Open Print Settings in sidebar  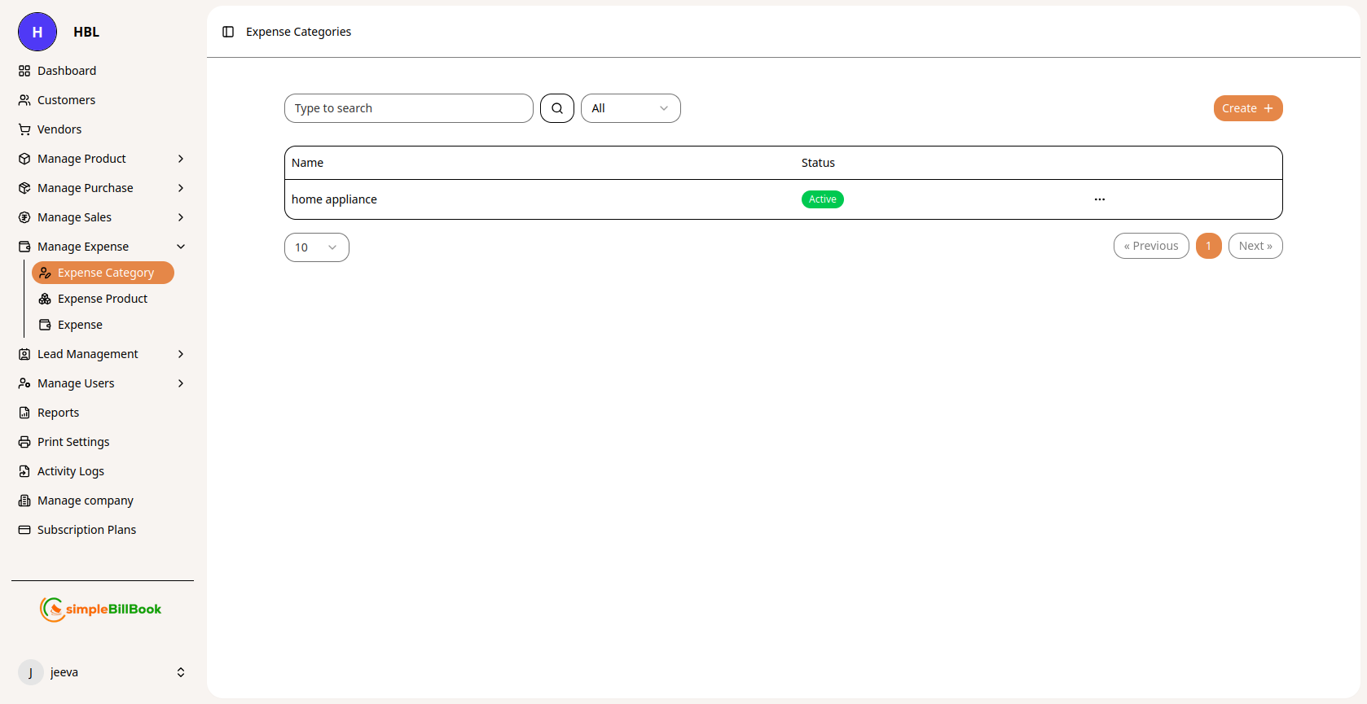[73, 442]
